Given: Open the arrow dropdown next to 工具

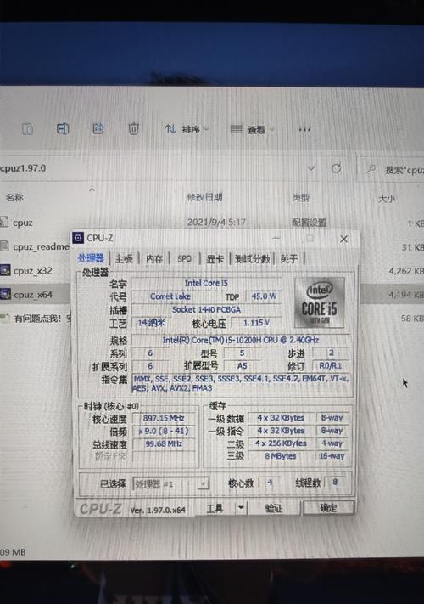Looking at the screenshot, I should tap(241, 509).
